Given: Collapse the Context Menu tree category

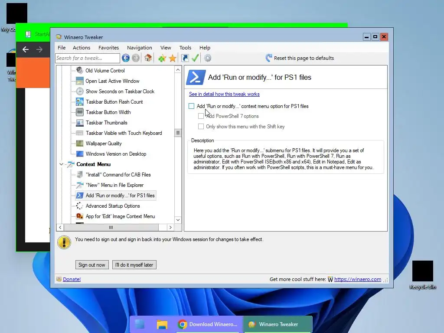Looking at the screenshot, I should click(61, 164).
